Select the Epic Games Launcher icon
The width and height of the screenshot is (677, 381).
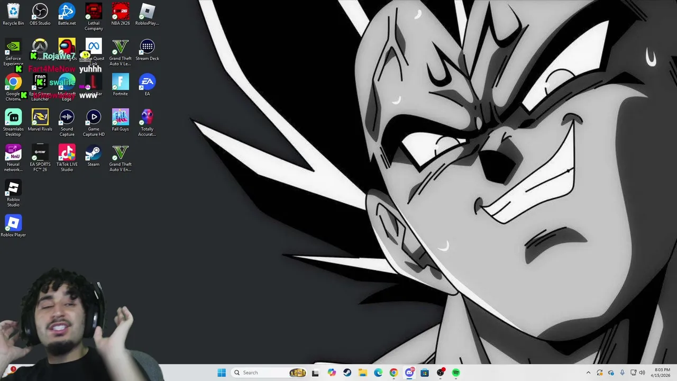point(40,88)
